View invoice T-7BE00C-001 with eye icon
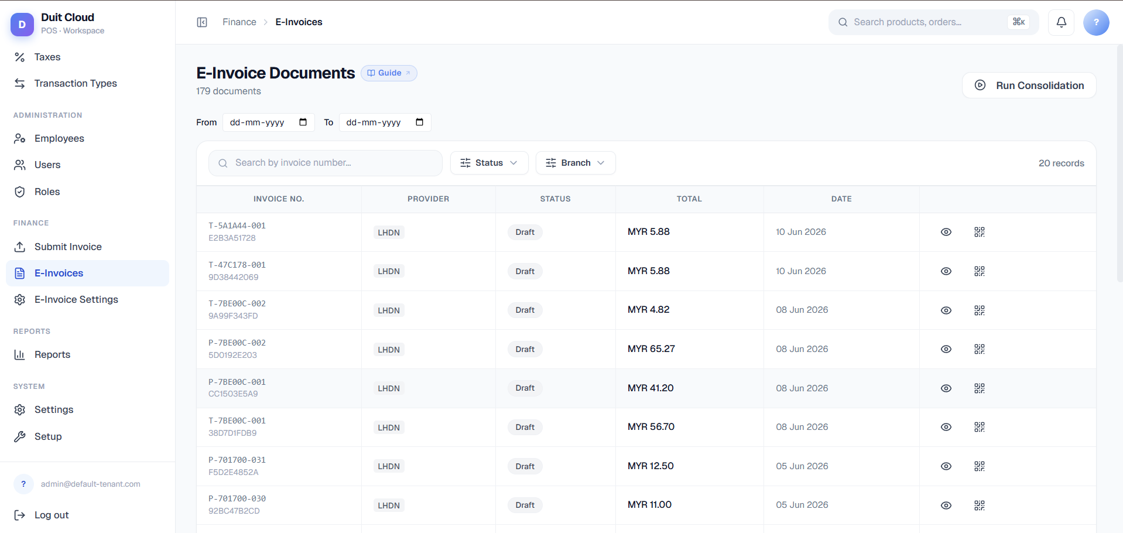 946,427
